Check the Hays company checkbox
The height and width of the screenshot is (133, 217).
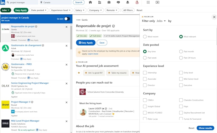181,106
